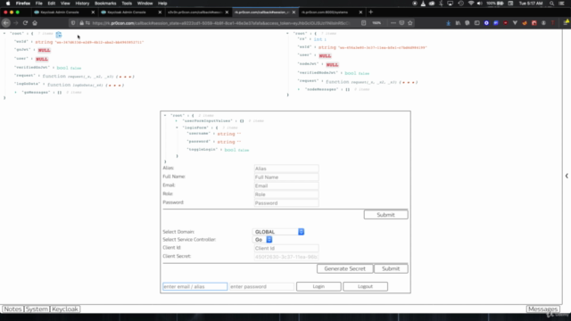Open the System panel button
The width and height of the screenshot is (571, 321).
click(37, 309)
